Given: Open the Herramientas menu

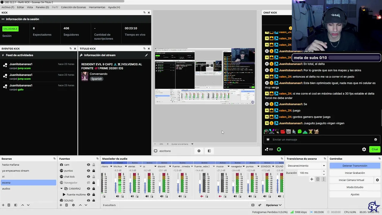Looking at the screenshot, I should (97, 7).
